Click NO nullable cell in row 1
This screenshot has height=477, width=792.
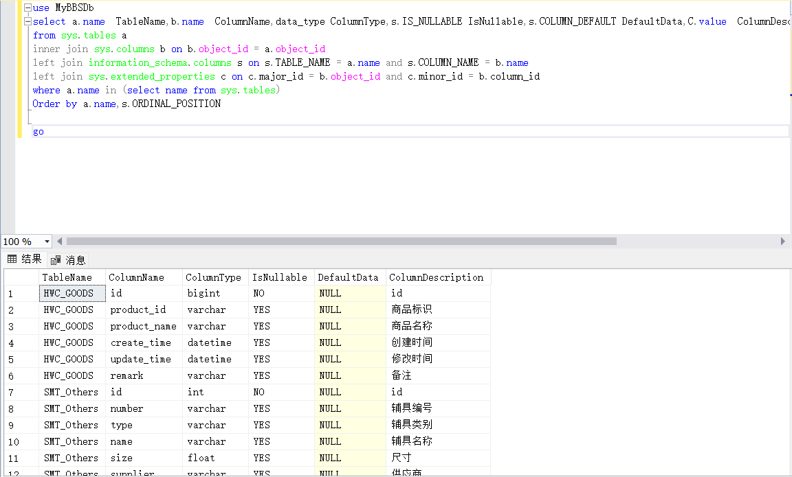[282, 294]
